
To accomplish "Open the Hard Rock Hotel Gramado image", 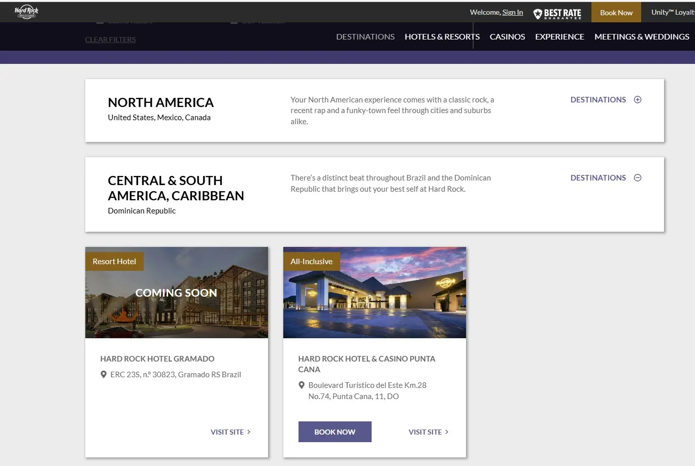I will [177, 293].
